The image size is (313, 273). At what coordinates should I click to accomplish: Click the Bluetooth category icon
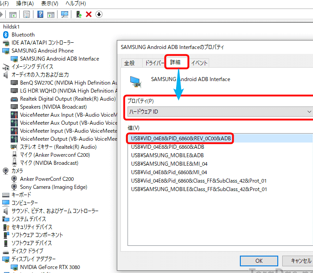click(6, 35)
